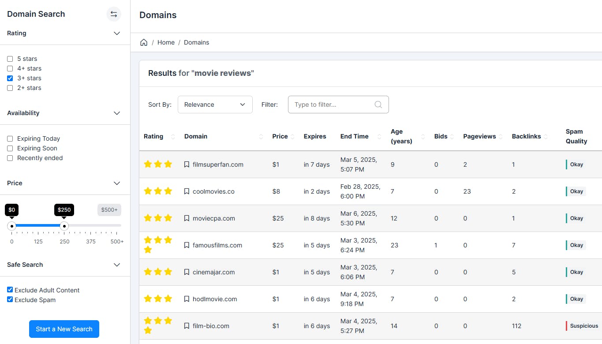Open the Sort By Relevance dropdown
The image size is (602, 344).
click(215, 105)
